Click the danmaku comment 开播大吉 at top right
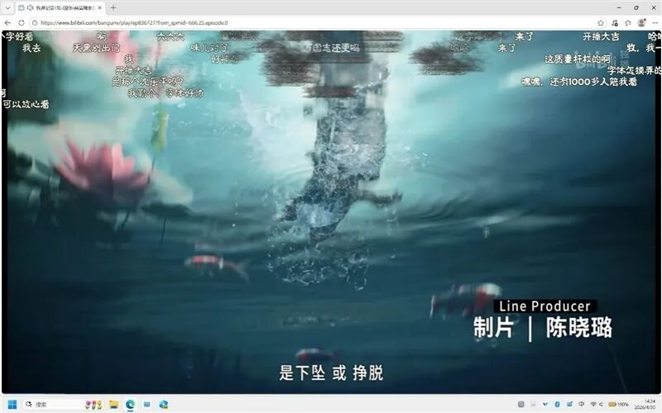Image resolution: width=662 pixels, height=413 pixels. click(x=601, y=36)
